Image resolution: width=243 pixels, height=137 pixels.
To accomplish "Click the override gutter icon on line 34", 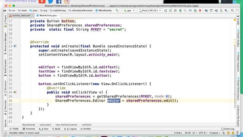I will [15, 92].
